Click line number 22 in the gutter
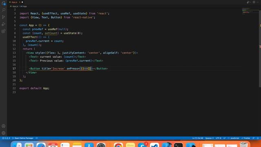Viewport: 261px width, 147px height. (x=14, y=88)
